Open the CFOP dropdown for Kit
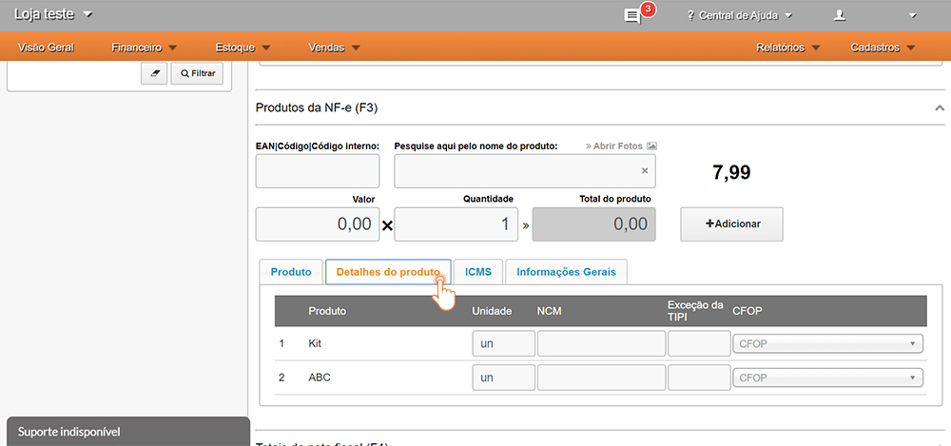 pyautogui.click(x=827, y=344)
